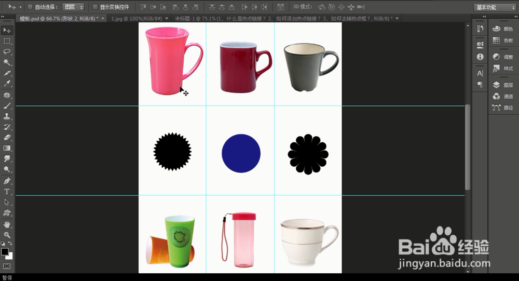Select the Eraser tool
The height and width of the screenshot is (281, 519).
tap(7, 138)
